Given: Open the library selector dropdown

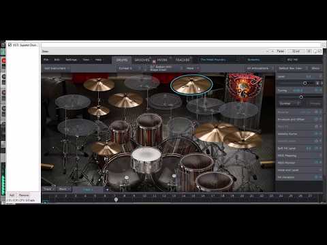Looking at the screenshot, I should click(219, 60).
